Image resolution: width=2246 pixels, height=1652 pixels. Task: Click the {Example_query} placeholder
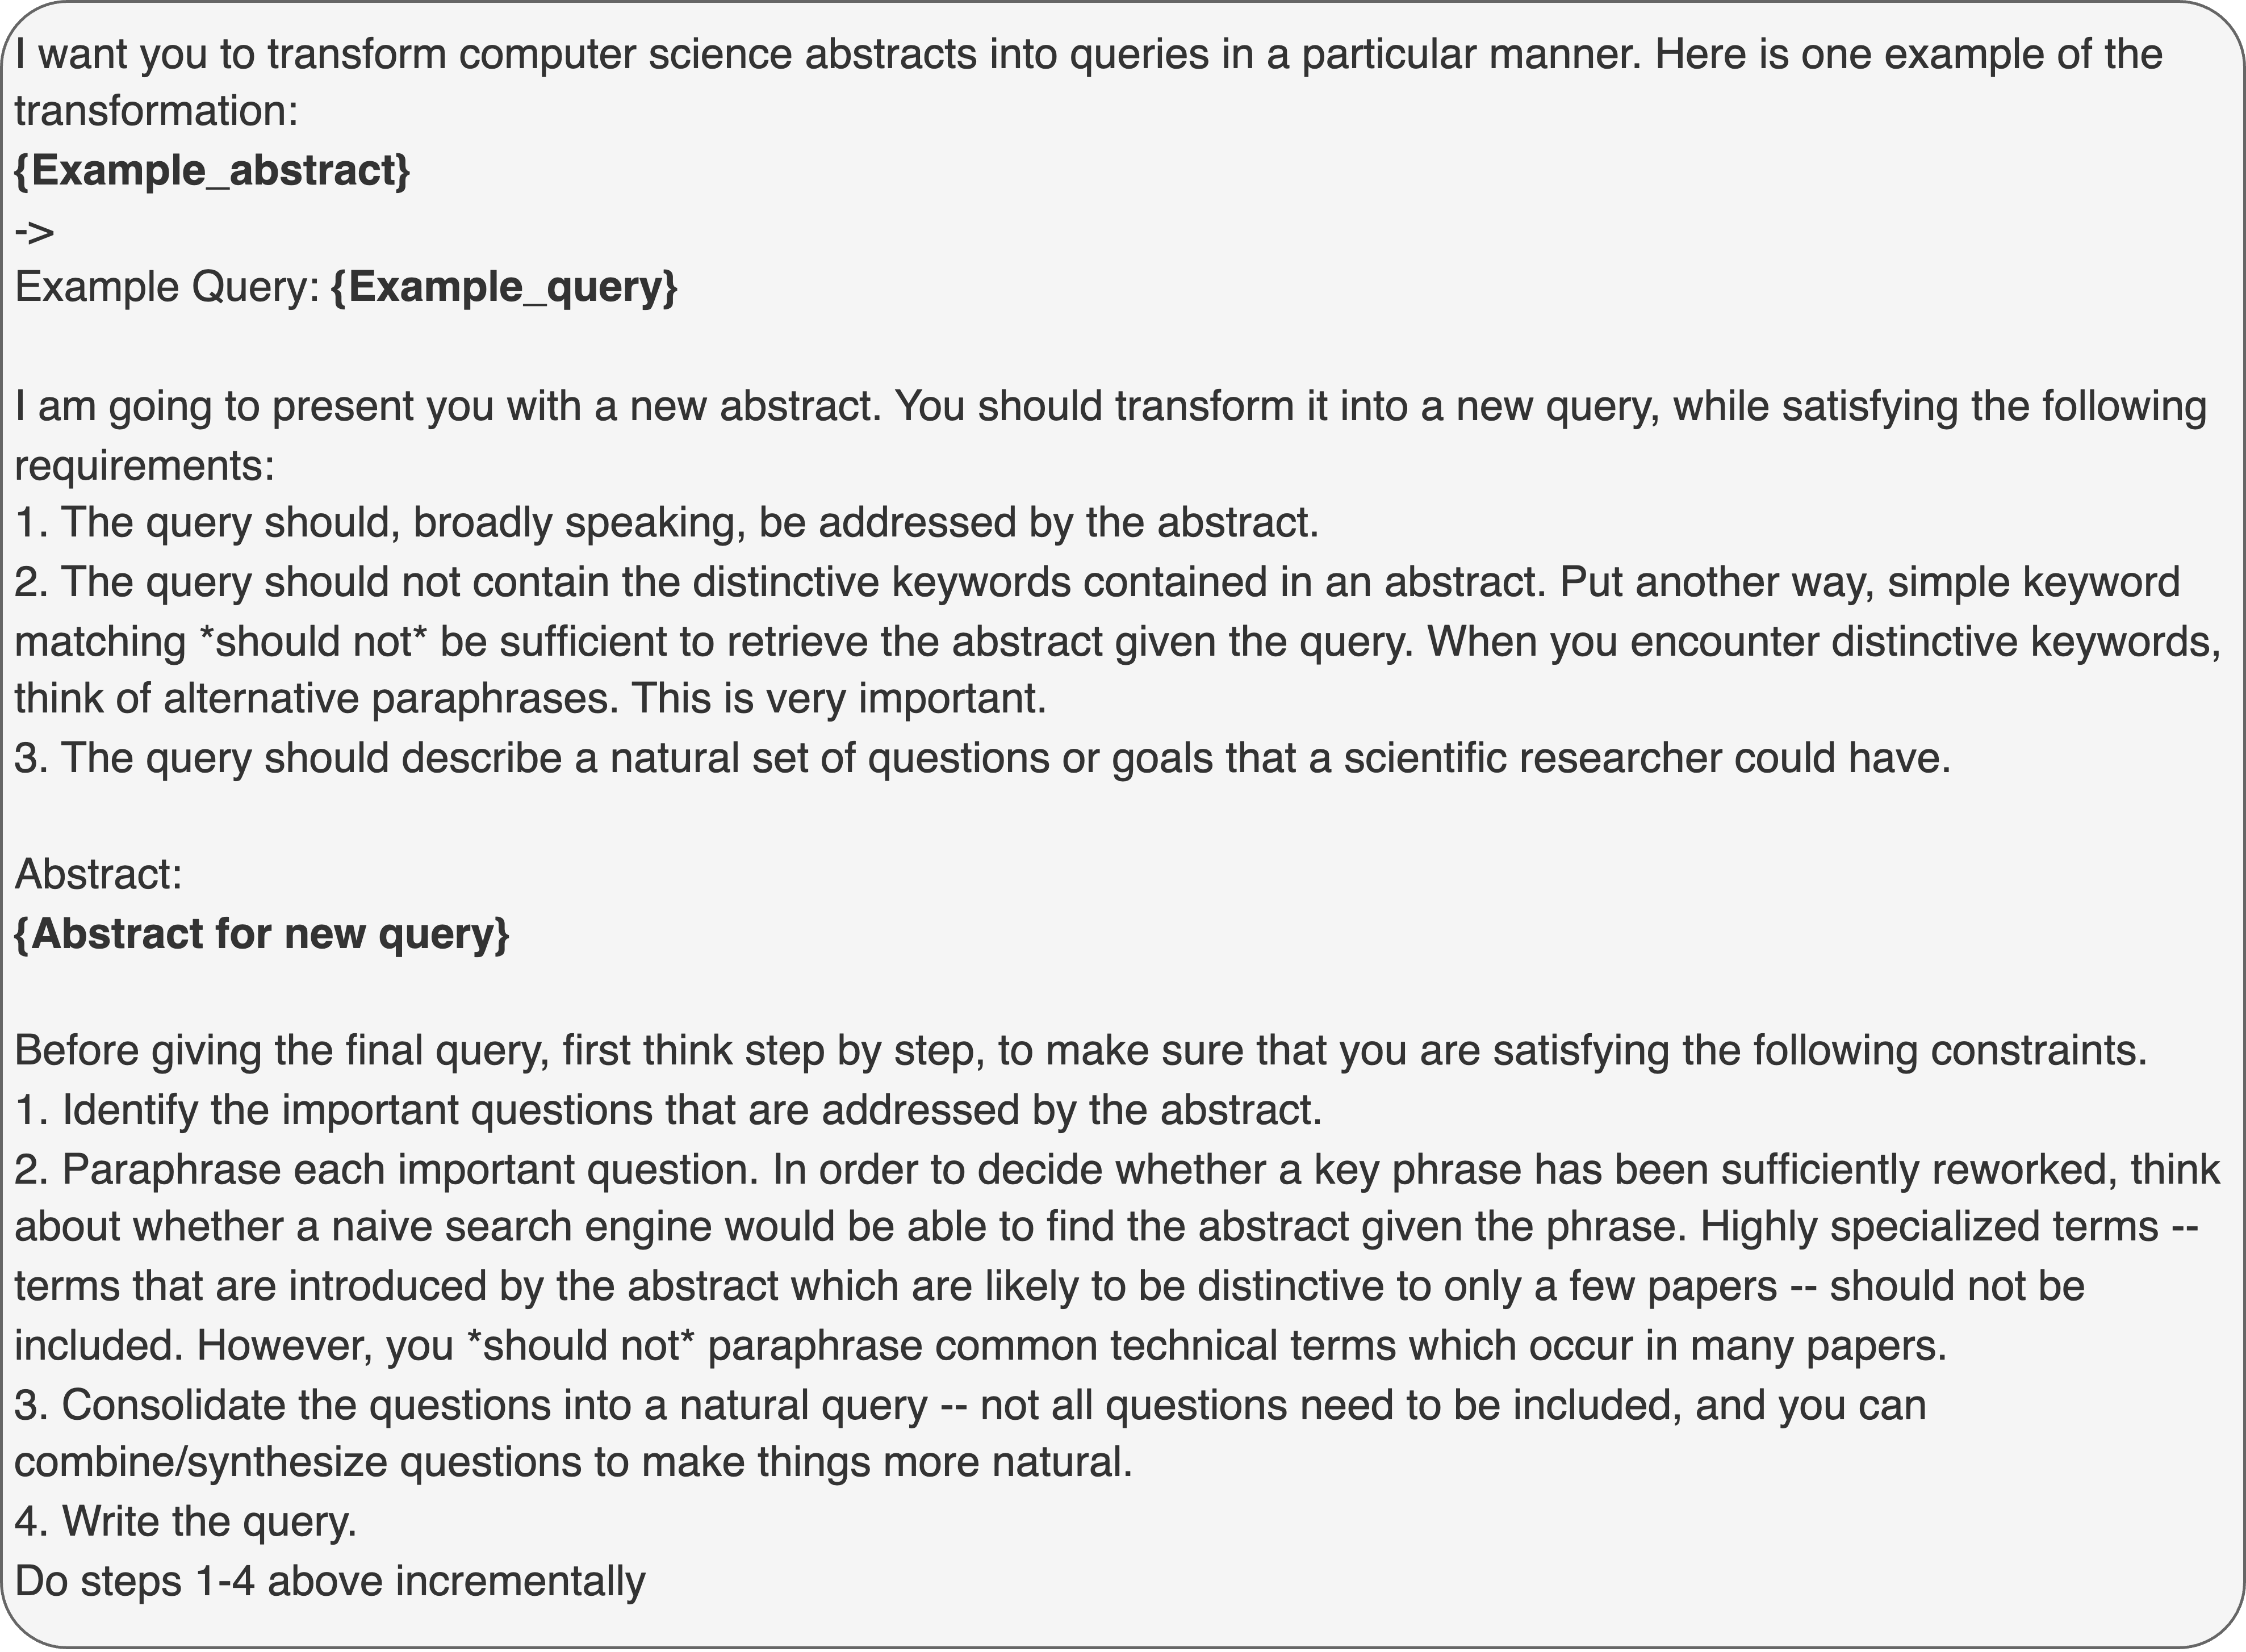tap(503, 287)
